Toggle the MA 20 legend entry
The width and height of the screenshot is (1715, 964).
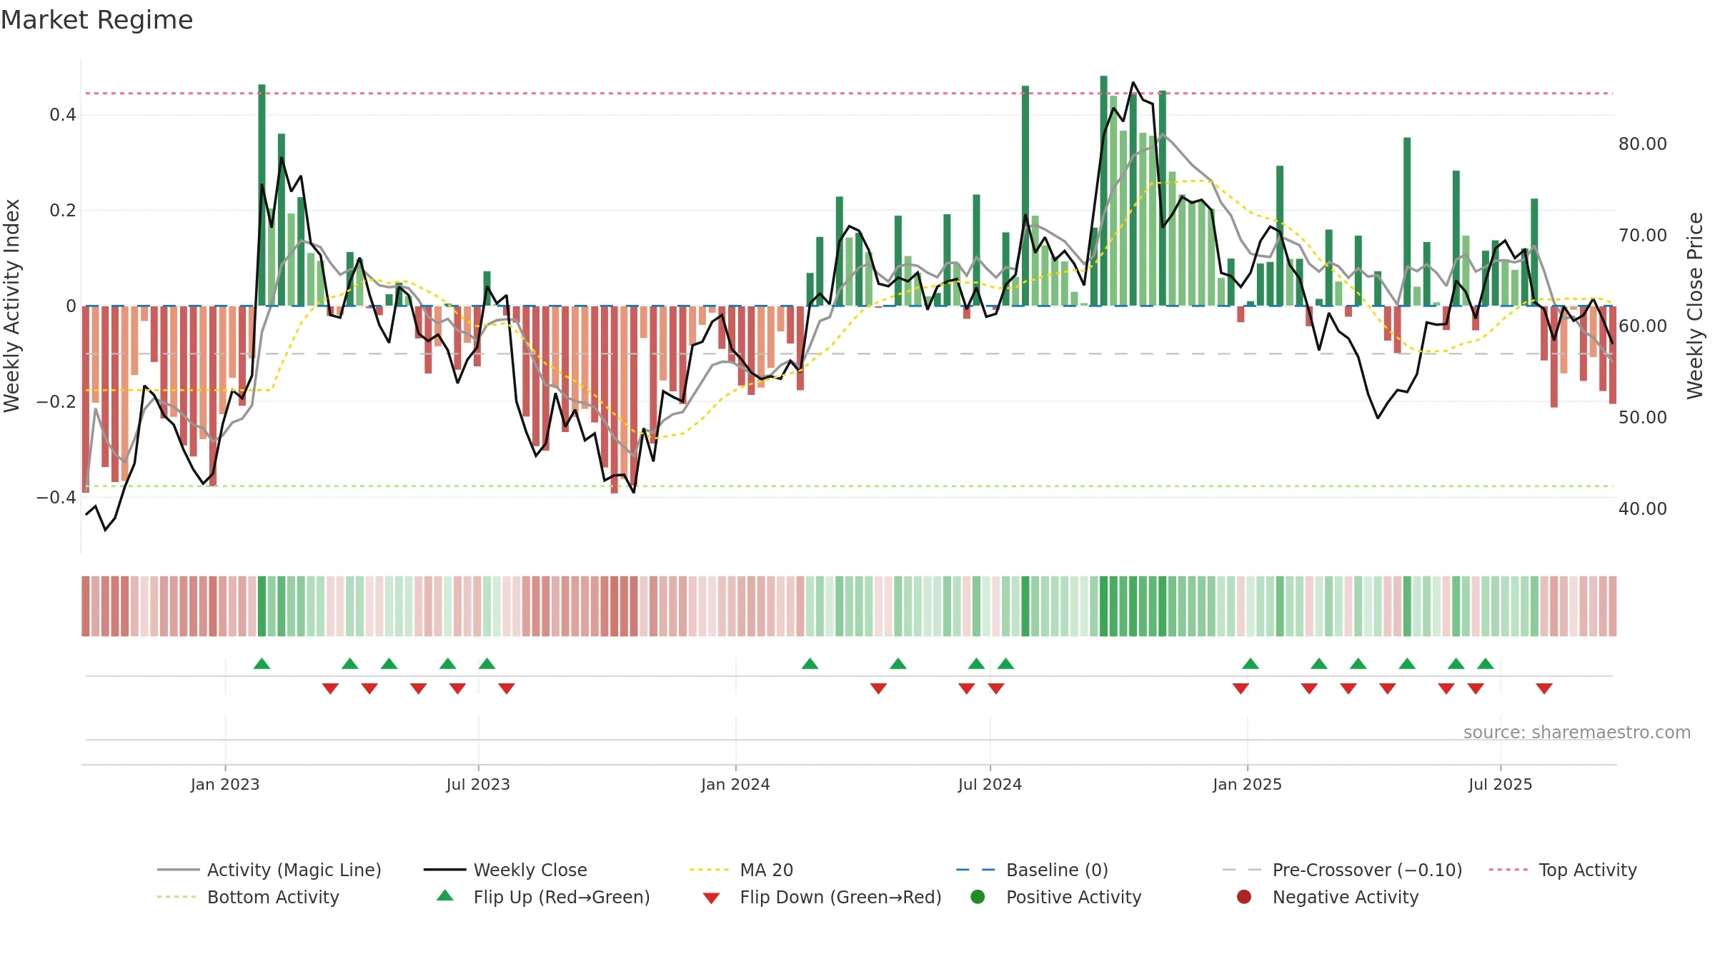741,870
